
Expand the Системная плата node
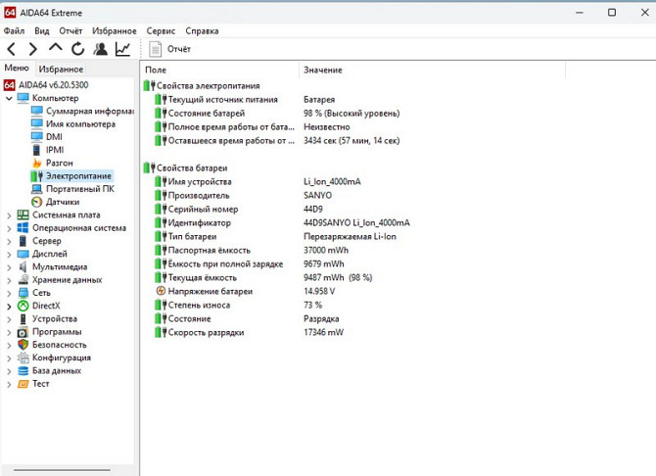coord(10,214)
